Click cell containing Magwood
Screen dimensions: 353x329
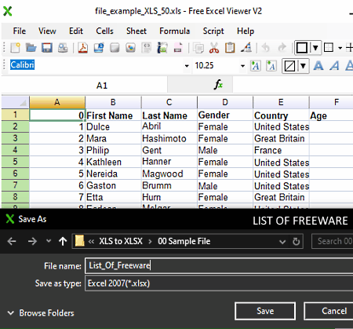pos(169,174)
